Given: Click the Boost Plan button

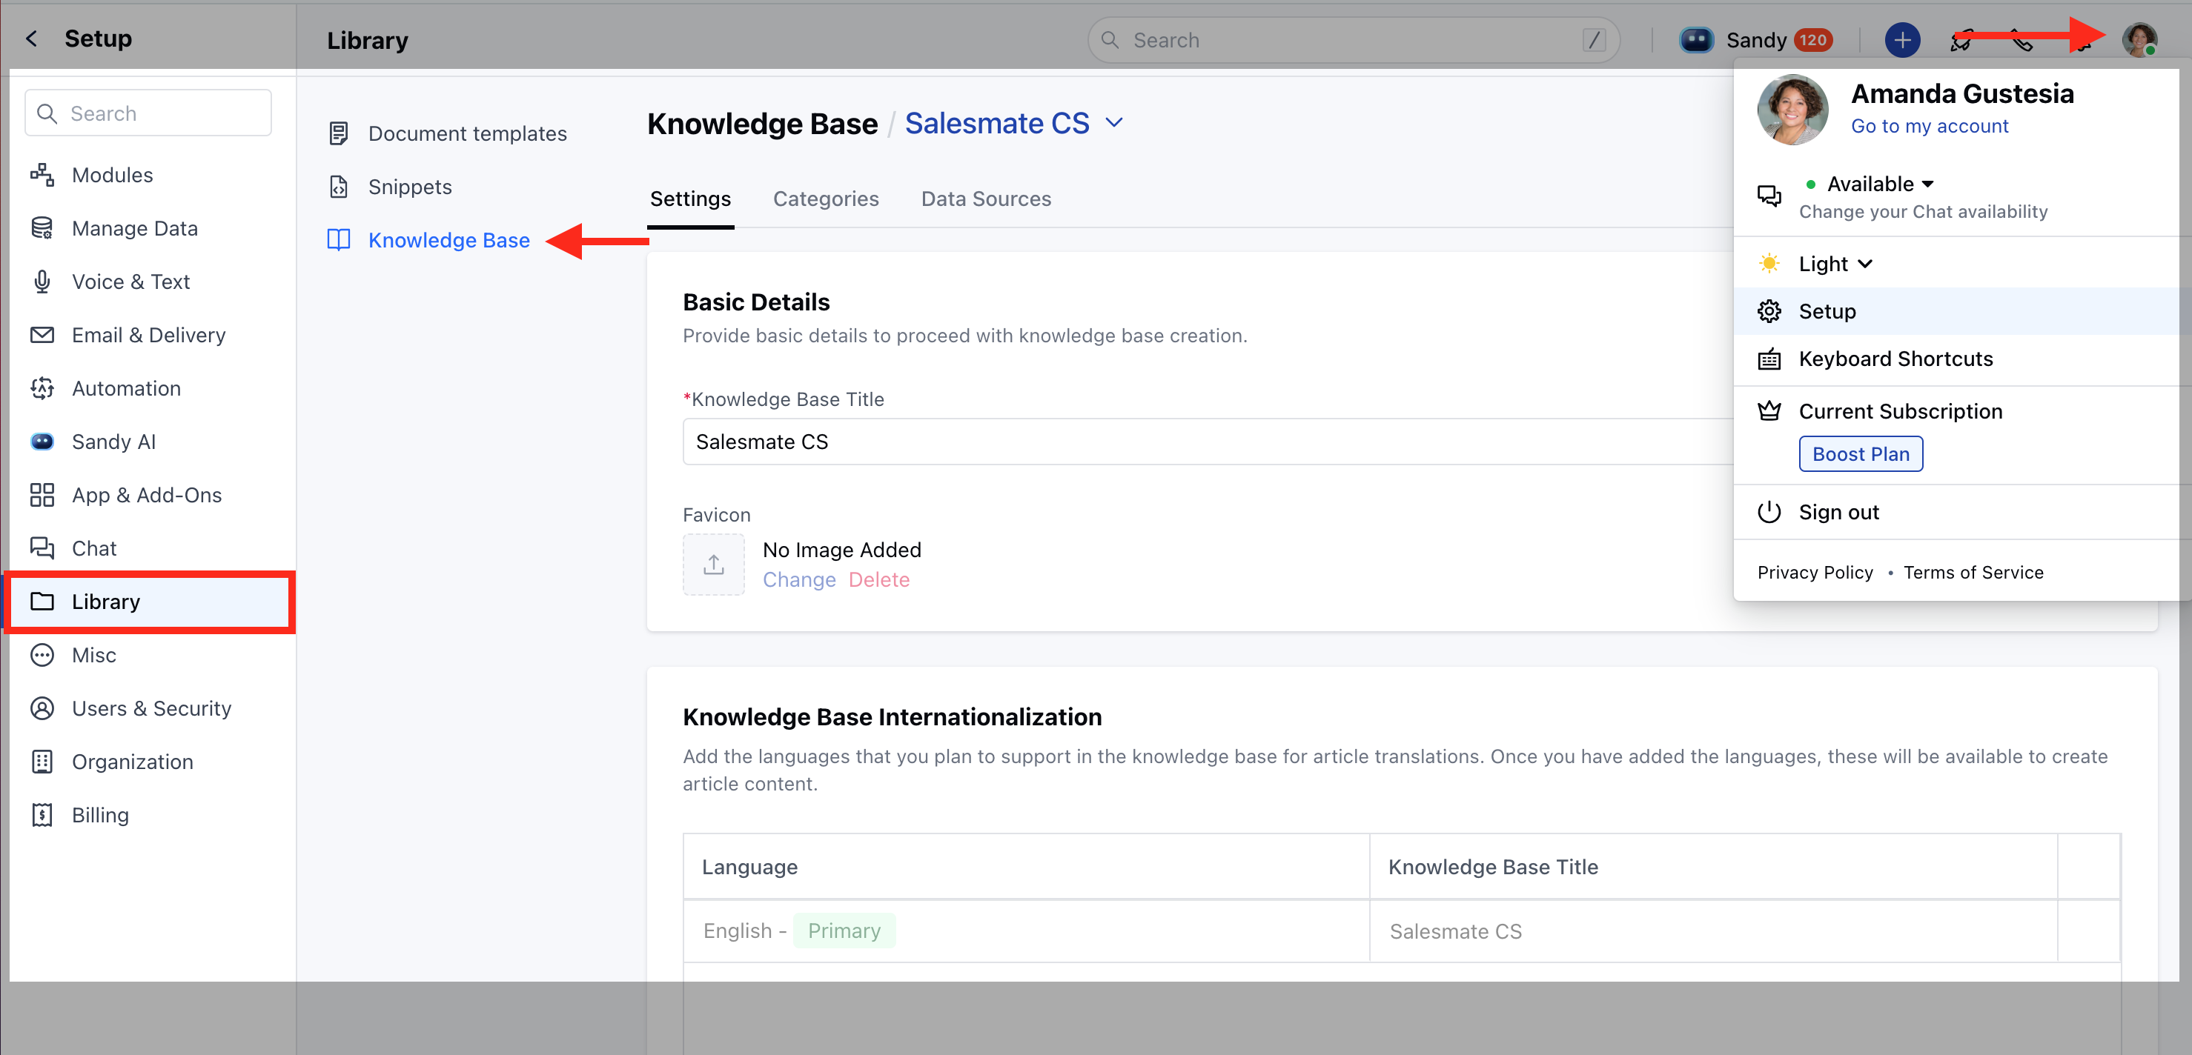Looking at the screenshot, I should pyautogui.click(x=1860, y=454).
